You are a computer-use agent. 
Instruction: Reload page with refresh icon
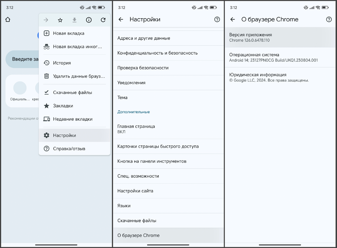[103, 20]
